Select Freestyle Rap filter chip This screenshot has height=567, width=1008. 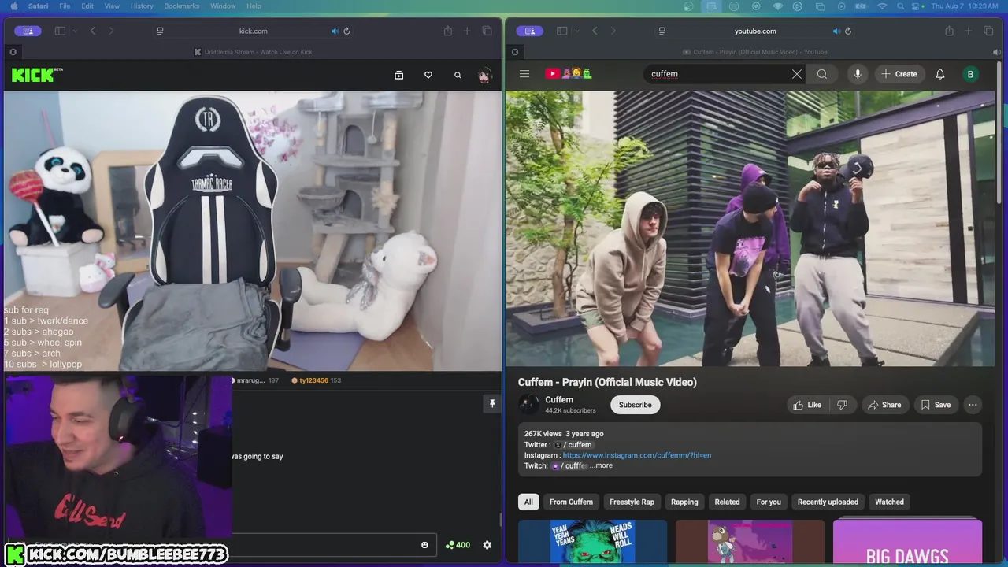pos(632,502)
